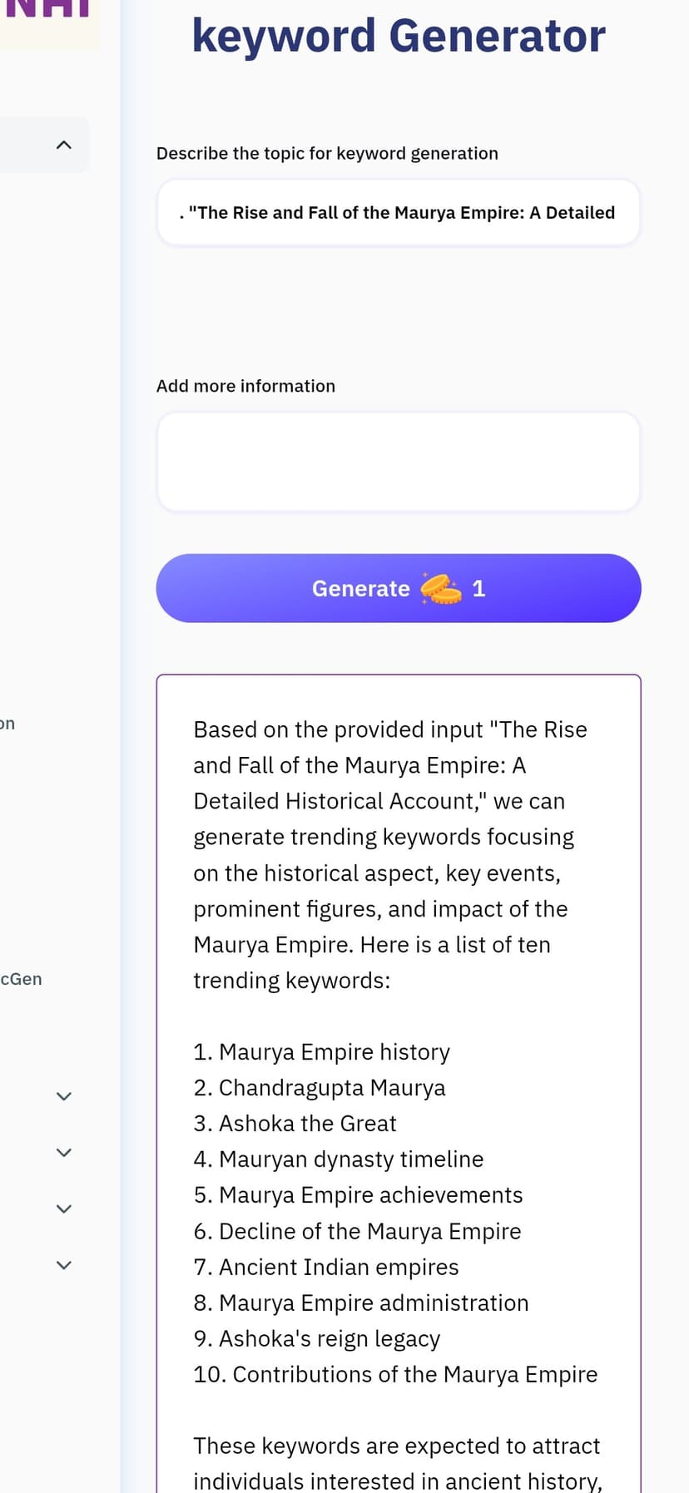Click the 'Describe the topic for keyword generation' label
Viewport: 689px width, 1493px height.
pyautogui.click(x=327, y=153)
